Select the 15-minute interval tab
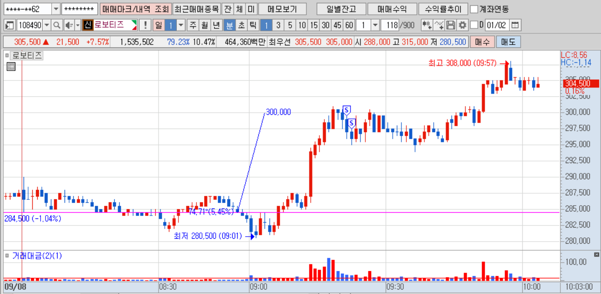Image resolution: width=601 pixels, height=294 pixels. coord(314,25)
